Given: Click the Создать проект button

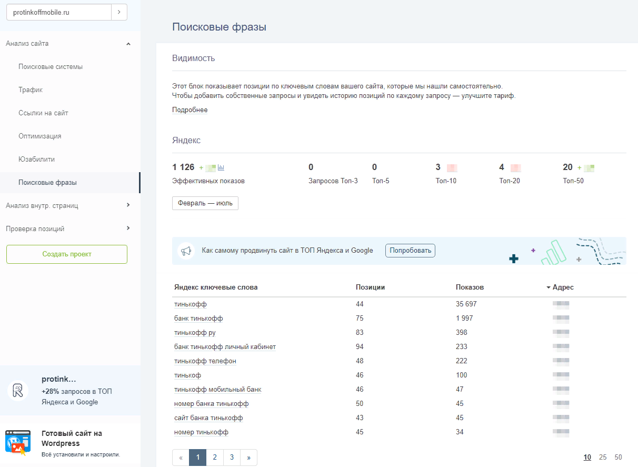Looking at the screenshot, I should pyautogui.click(x=67, y=254).
